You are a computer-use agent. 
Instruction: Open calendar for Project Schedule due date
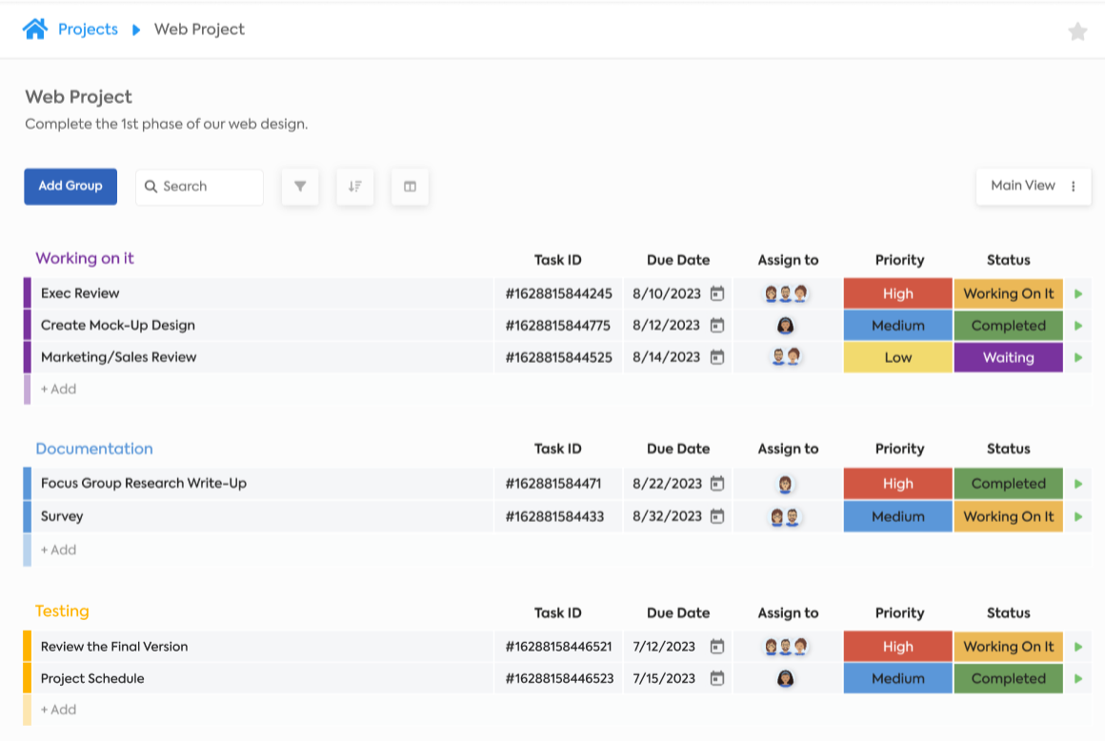(716, 678)
